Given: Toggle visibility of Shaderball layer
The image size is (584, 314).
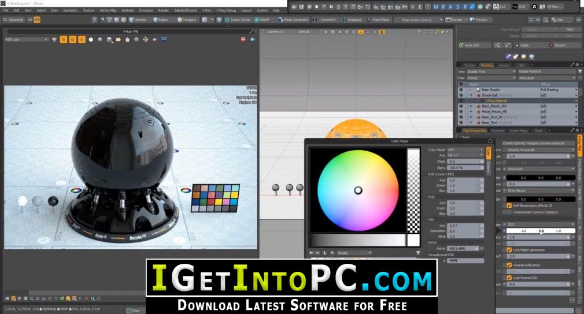Looking at the screenshot, I should pyautogui.click(x=461, y=95).
